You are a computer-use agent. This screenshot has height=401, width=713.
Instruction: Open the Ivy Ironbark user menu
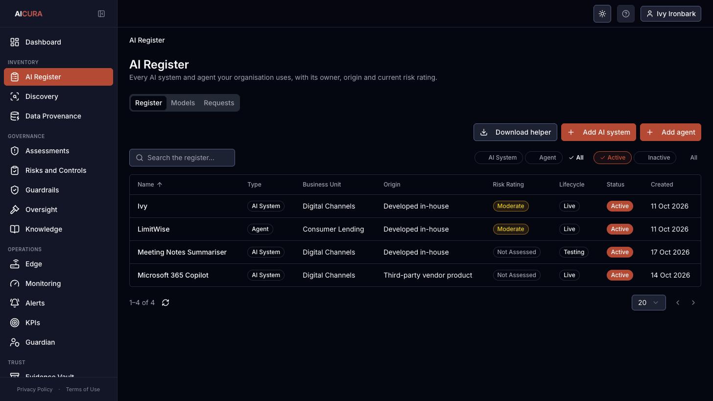[x=671, y=14]
